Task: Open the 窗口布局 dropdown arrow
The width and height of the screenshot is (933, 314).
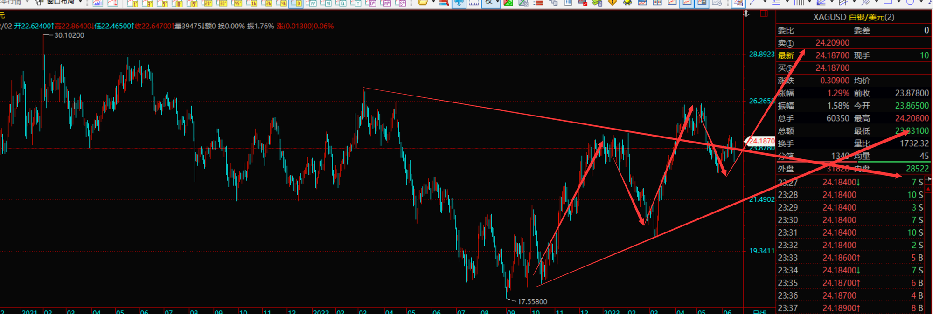Action: pyautogui.click(x=81, y=3)
